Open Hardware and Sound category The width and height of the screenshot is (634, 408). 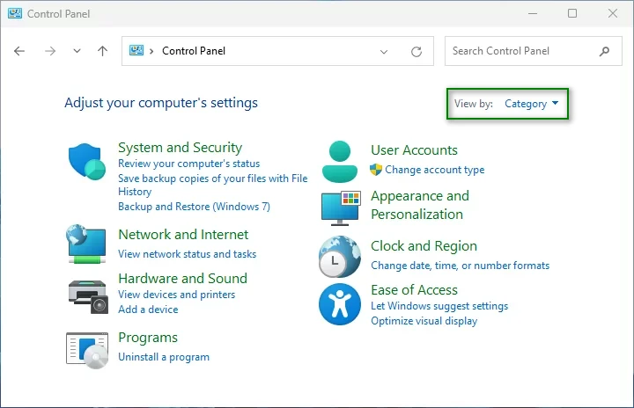click(183, 279)
